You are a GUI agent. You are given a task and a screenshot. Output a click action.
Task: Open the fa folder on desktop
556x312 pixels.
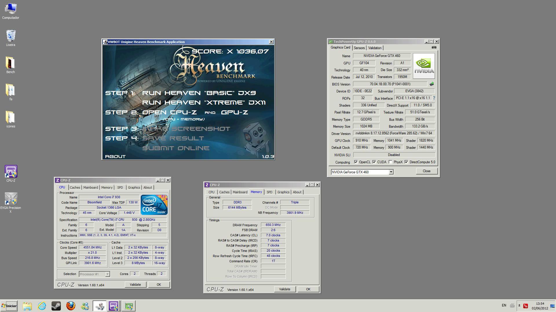point(10,92)
